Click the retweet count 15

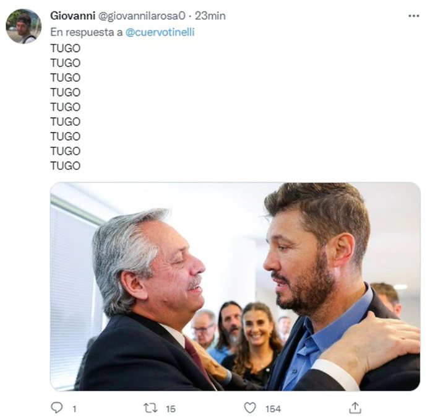(x=171, y=409)
